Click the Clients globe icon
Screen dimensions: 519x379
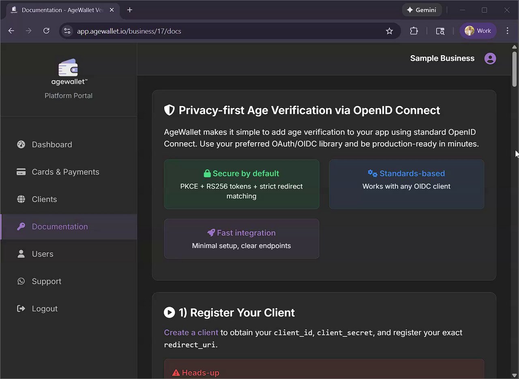click(21, 199)
